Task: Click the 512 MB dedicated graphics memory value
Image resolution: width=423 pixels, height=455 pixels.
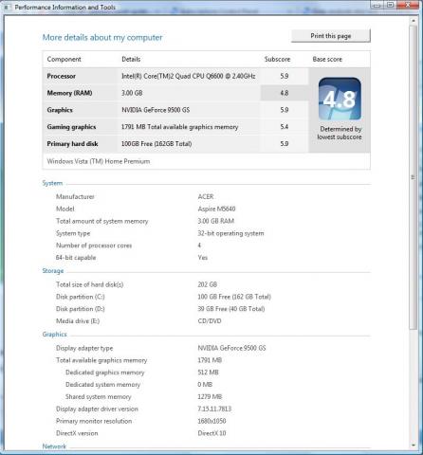Action: click(208, 373)
